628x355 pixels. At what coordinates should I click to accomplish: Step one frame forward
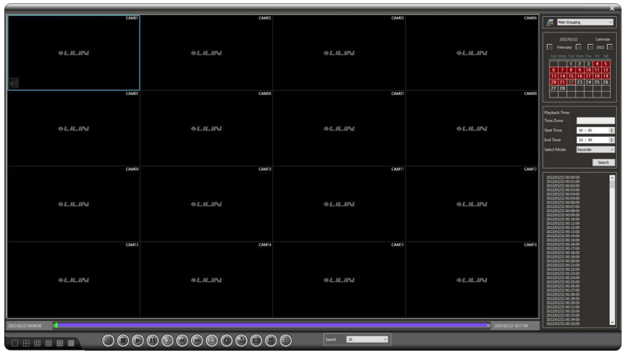point(212,340)
